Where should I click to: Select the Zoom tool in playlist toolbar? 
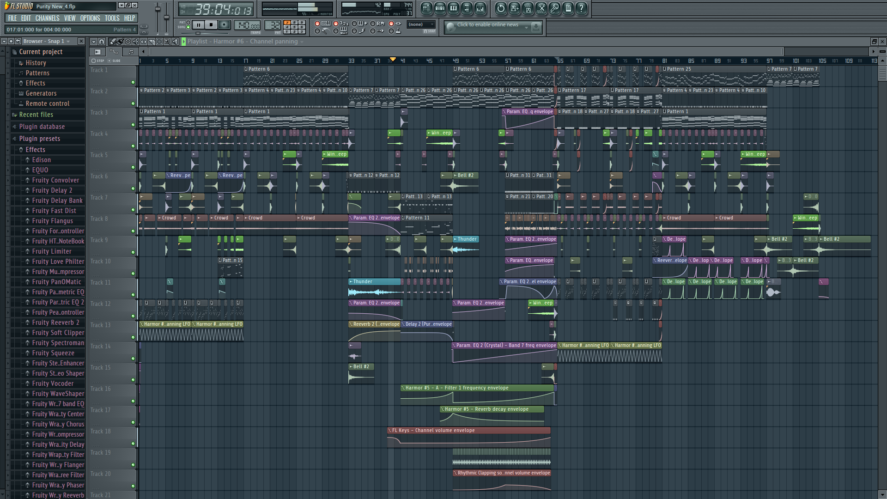coord(167,42)
